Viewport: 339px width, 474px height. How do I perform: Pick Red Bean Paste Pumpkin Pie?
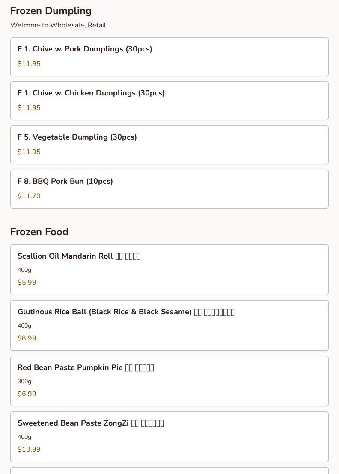click(x=169, y=381)
